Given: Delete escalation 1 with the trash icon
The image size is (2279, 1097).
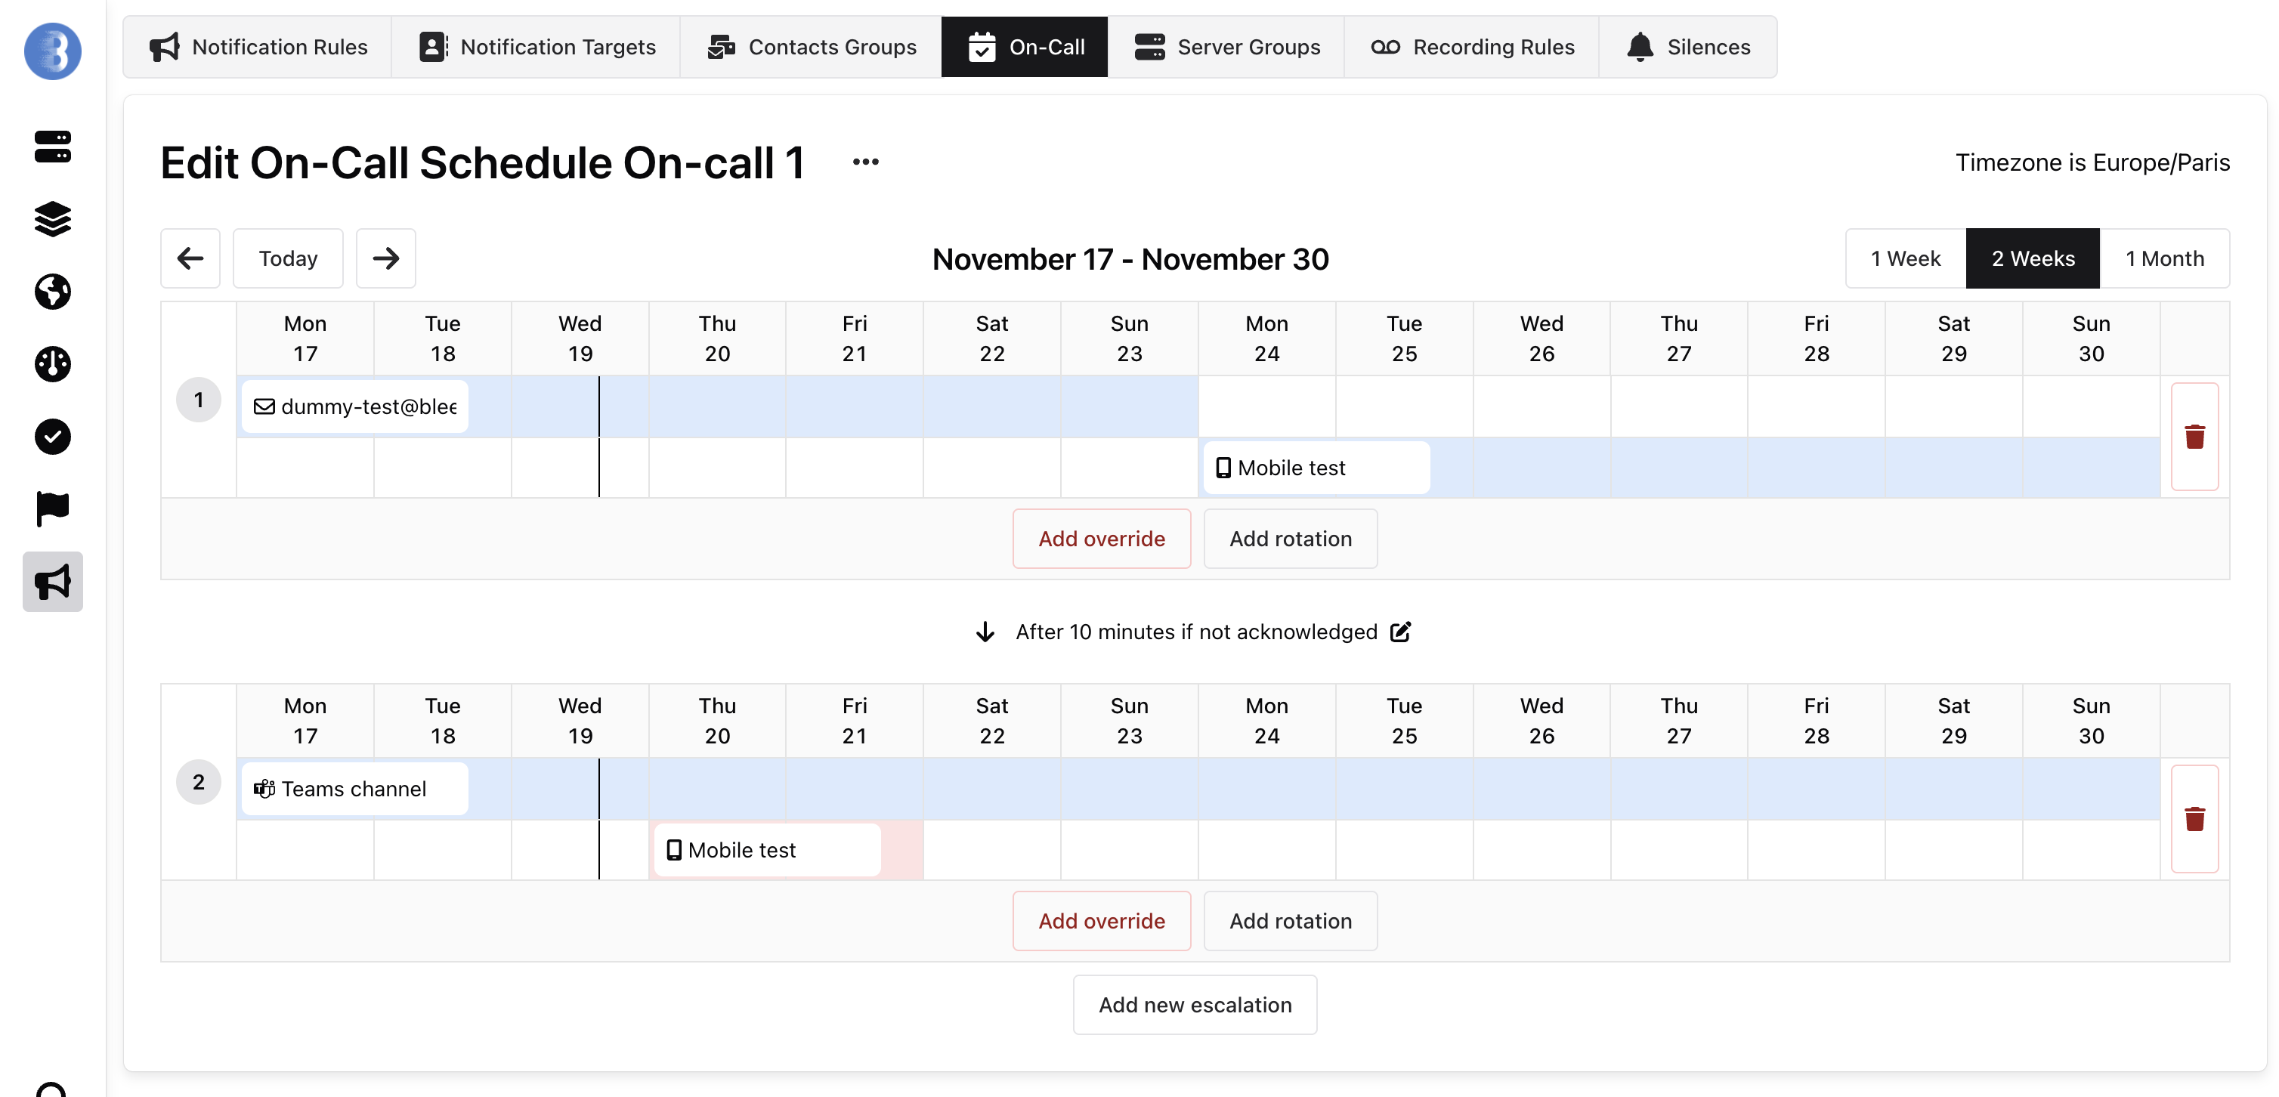Looking at the screenshot, I should [x=2194, y=437].
